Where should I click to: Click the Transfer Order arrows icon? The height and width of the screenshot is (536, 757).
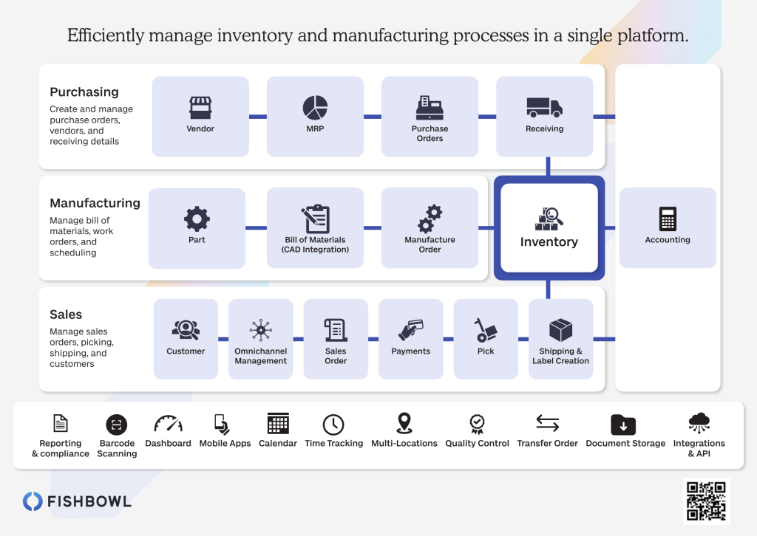(x=548, y=423)
